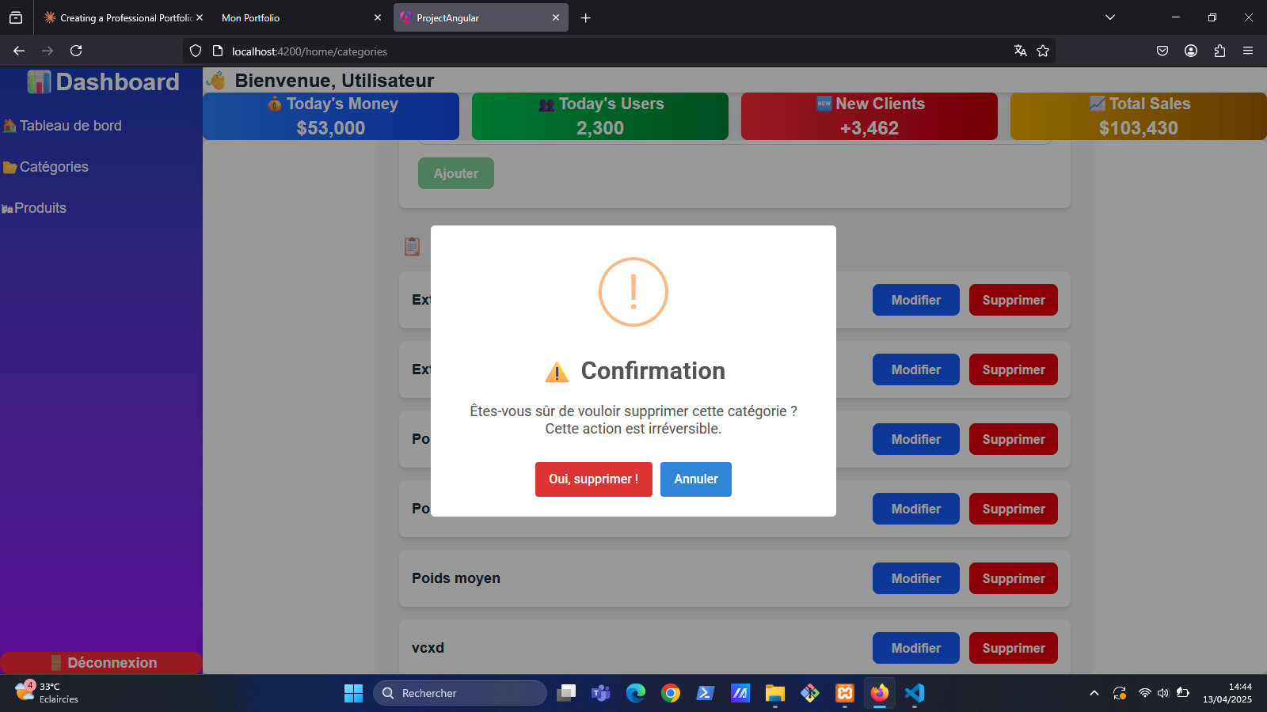This screenshot has width=1267, height=712.
Task: Click the battery tray icon
Action: click(1182, 693)
